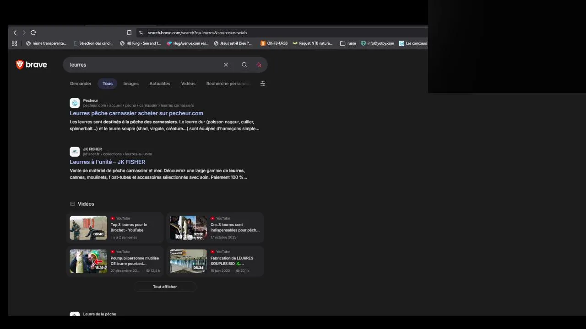
Task: Open the Brave AI answer sparkle icon
Action: click(259, 65)
